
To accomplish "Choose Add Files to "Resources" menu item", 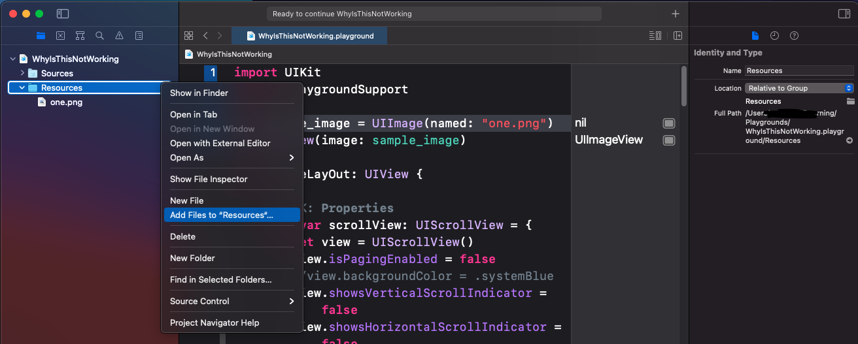I will (222, 215).
